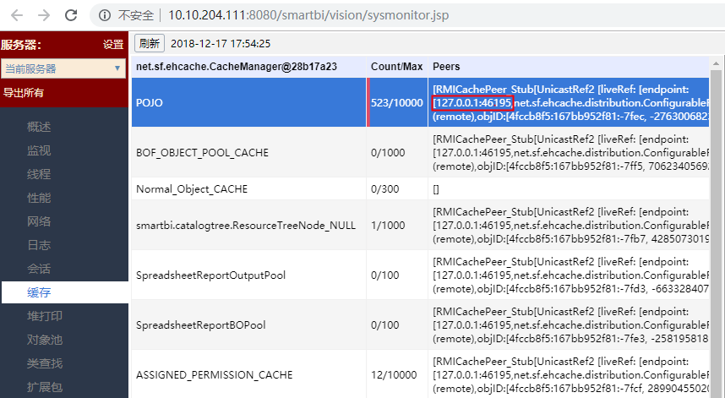Screen dimensions: 725x398
Task: Select the BOF_OBJECT_POOL_CACHE row
Action: click(x=420, y=153)
